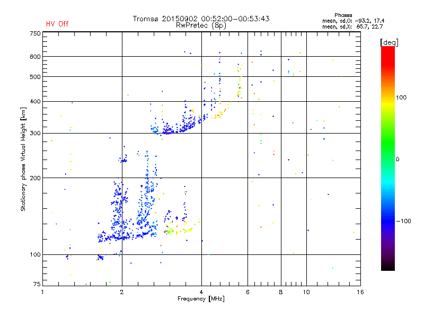Click the '400' height axis label
Viewport: 424px width, 318px height.
point(35,102)
